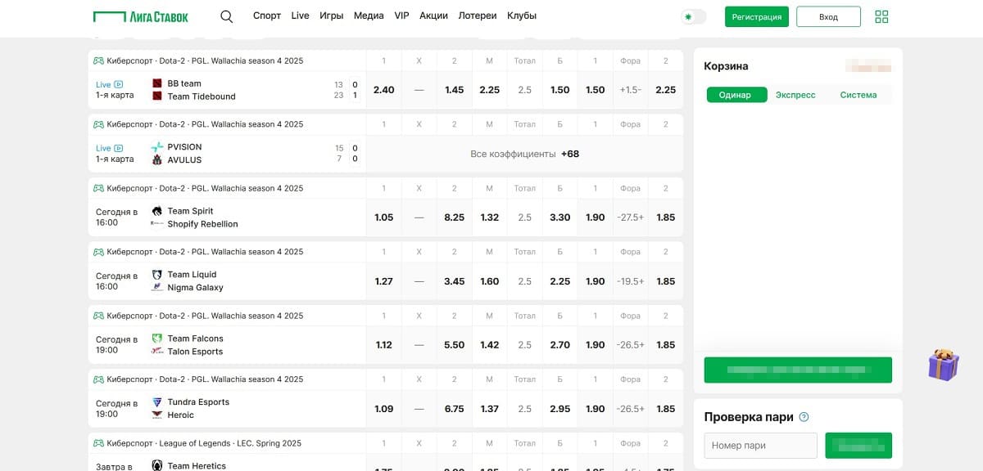Open the Live menu item

click(x=301, y=16)
